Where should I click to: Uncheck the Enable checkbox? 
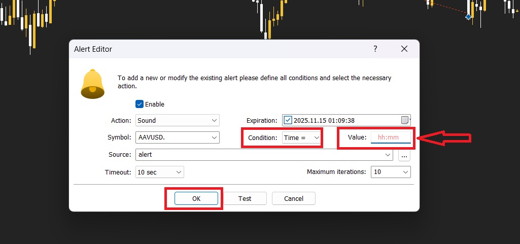click(x=140, y=104)
